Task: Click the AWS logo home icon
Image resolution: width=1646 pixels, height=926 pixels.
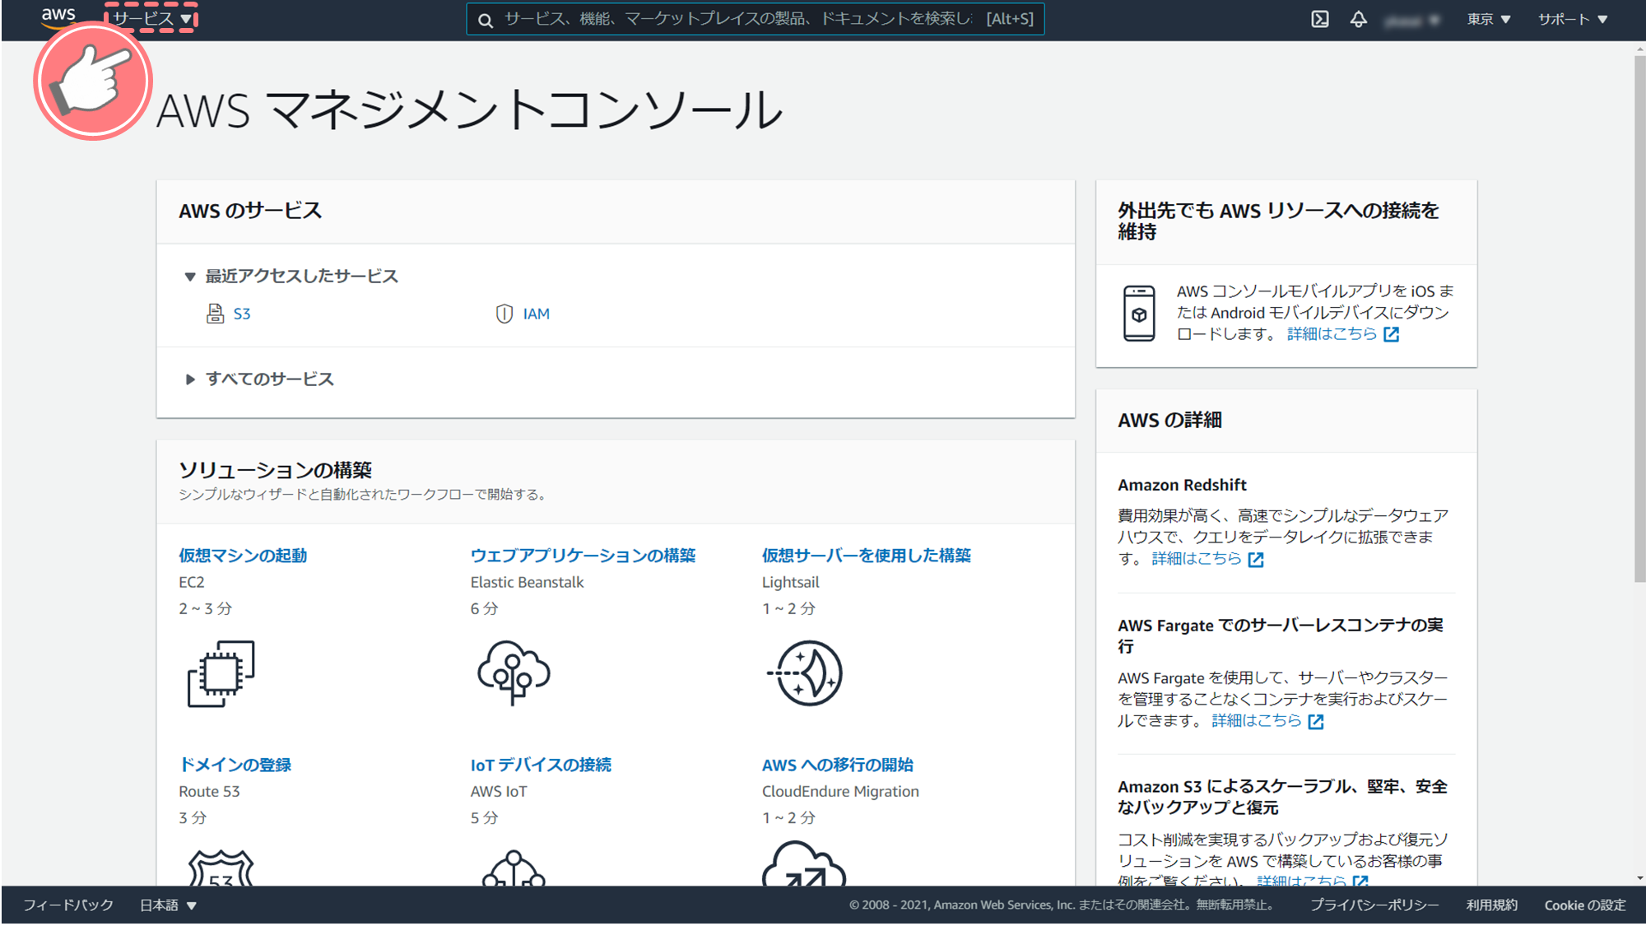Action: tap(58, 17)
